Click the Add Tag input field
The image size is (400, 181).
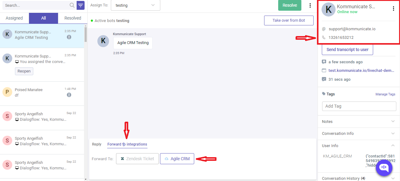359,106
